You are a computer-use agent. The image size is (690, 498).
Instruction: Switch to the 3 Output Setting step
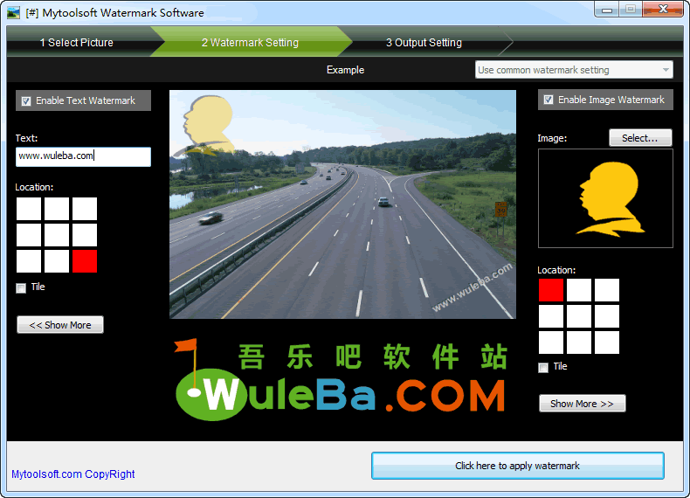(424, 42)
